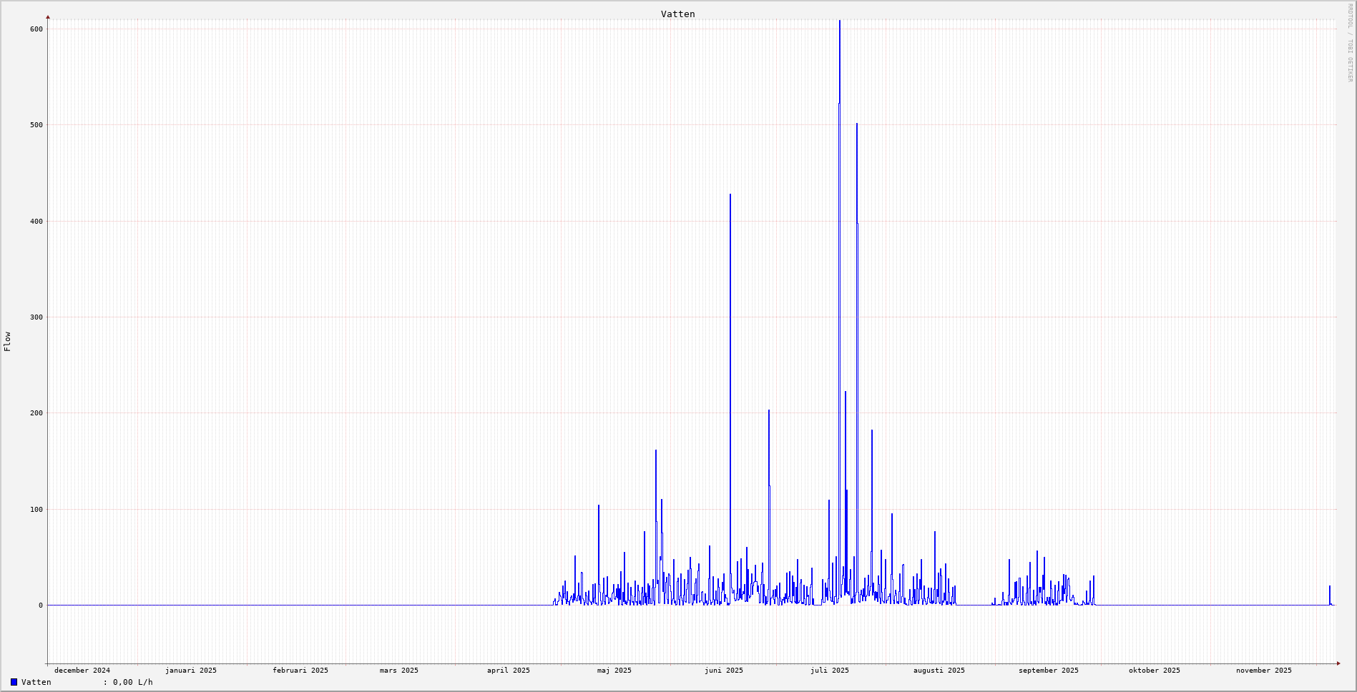Select the april 2025 axis label
Screen dimensions: 1357x692
pos(509,671)
